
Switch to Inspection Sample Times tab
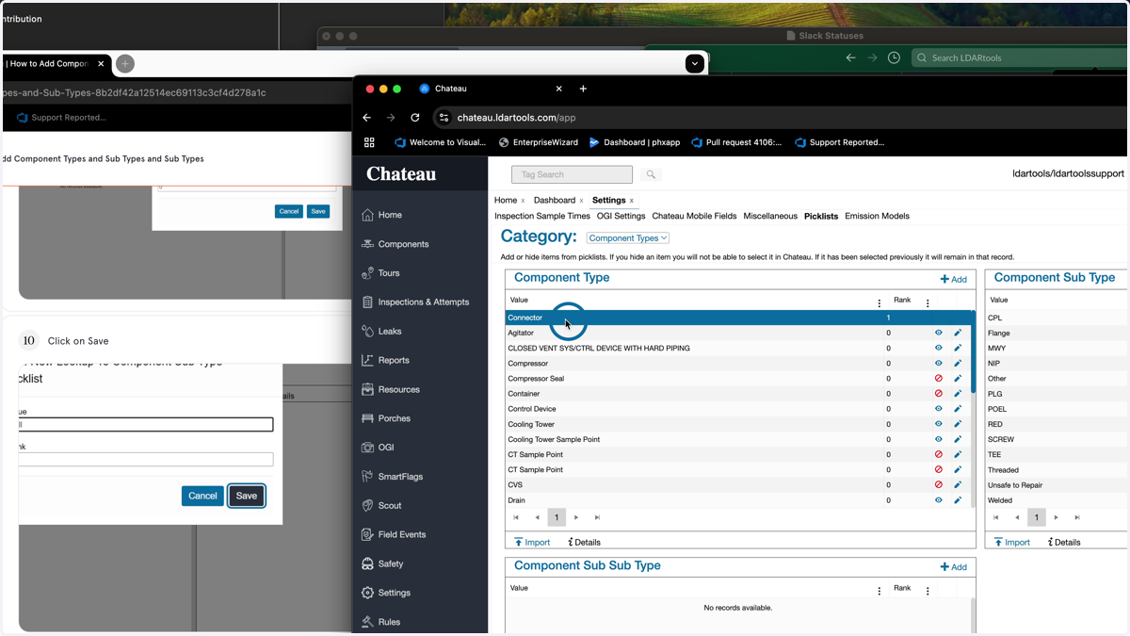tap(542, 216)
